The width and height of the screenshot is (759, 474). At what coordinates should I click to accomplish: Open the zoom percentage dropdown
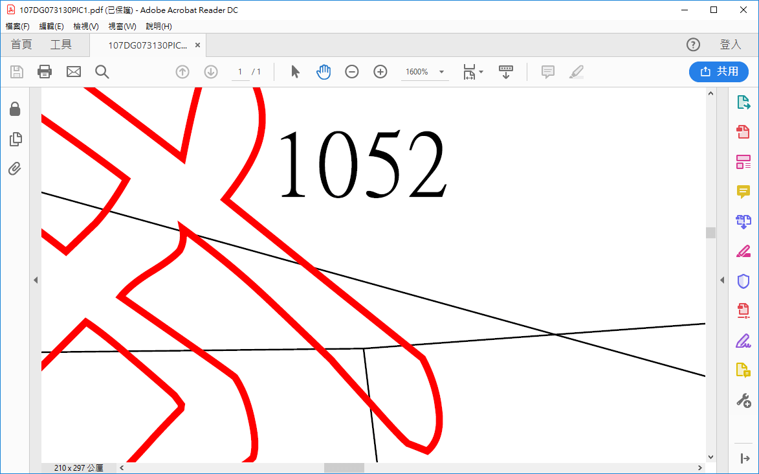(441, 71)
